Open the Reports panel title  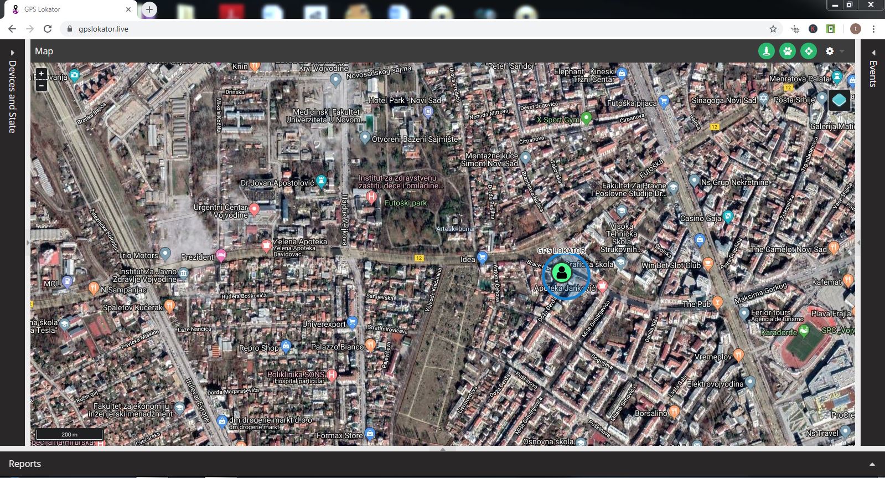pyautogui.click(x=25, y=464)
